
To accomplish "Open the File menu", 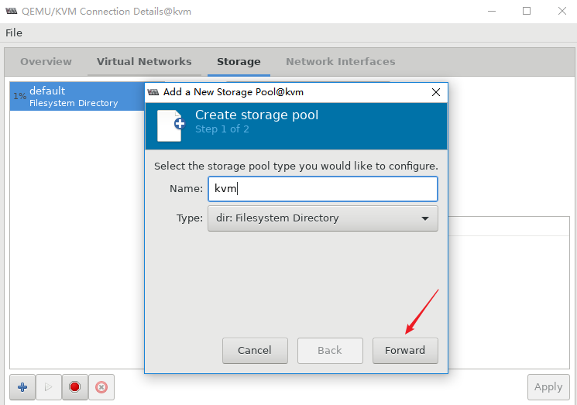I will pyautogui.click(x=14, y=33).
